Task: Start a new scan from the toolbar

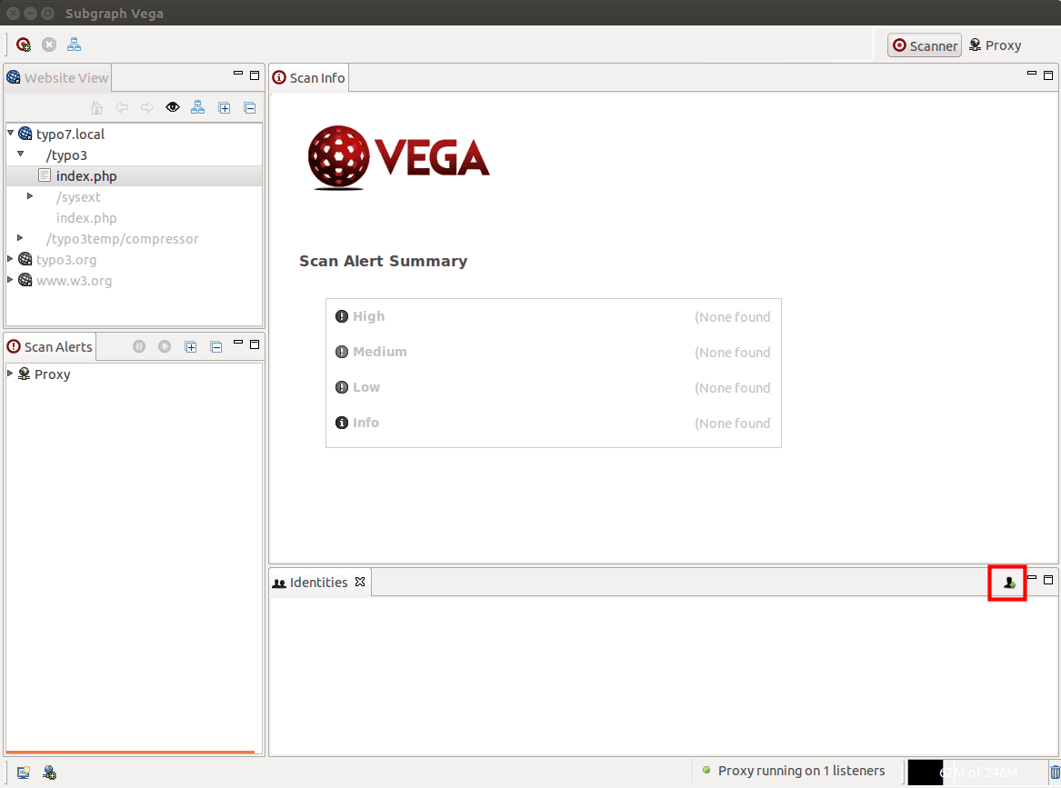Action: click(x=24, y=45)
